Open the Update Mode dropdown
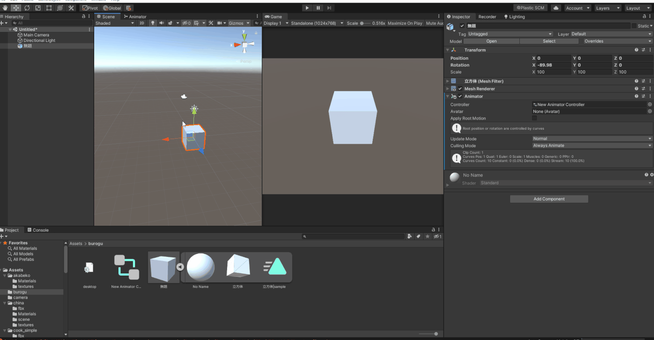The image size is (654, 340). point(592,139)
